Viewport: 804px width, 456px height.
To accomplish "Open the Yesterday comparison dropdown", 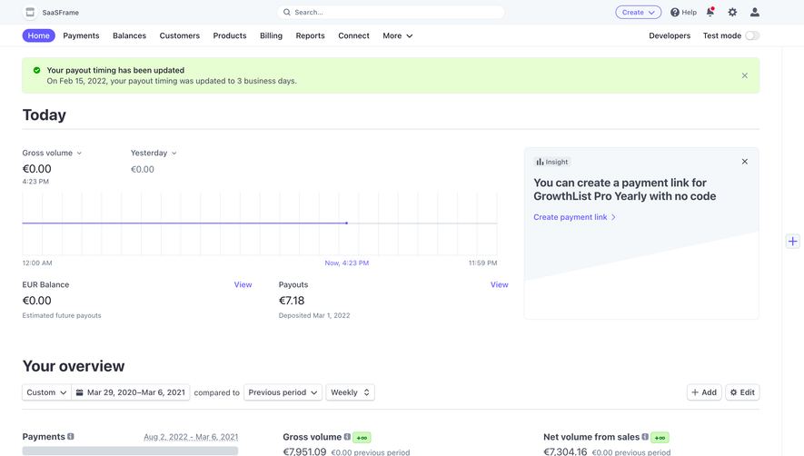I will [x=154, y=153].
